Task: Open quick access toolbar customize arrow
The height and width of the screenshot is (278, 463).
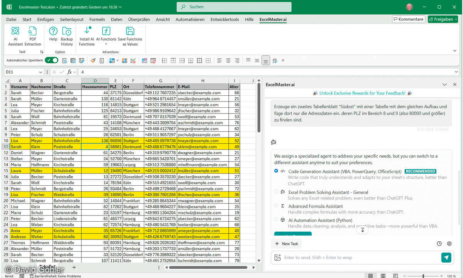Action: tap(283, 61)
